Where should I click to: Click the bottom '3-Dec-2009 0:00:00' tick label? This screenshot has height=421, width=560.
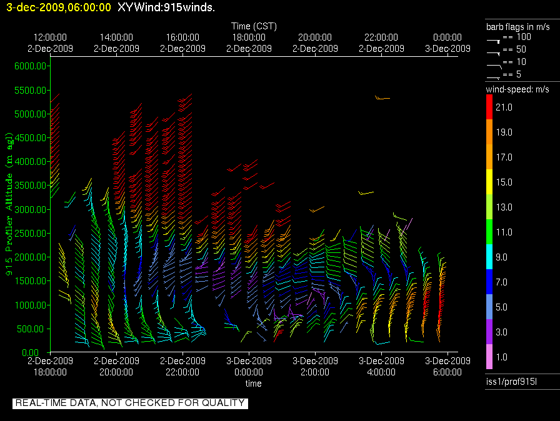point(249,367)
